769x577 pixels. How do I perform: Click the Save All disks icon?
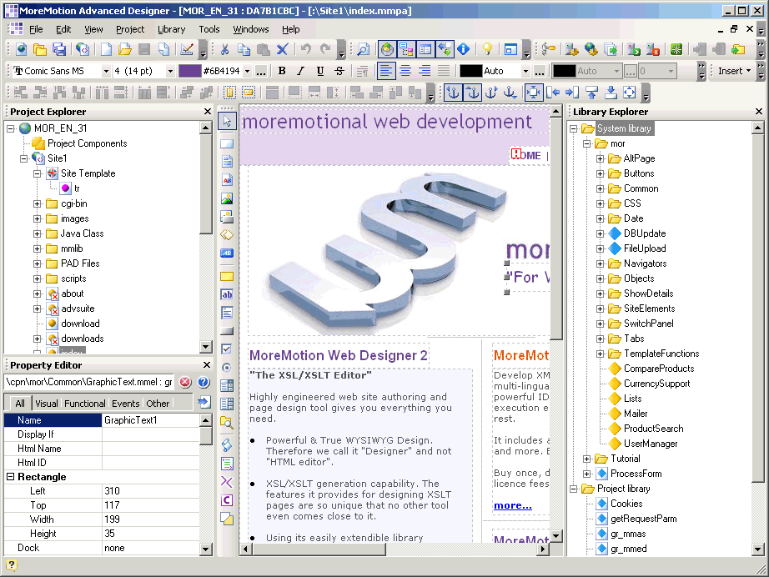pos(59,49)
